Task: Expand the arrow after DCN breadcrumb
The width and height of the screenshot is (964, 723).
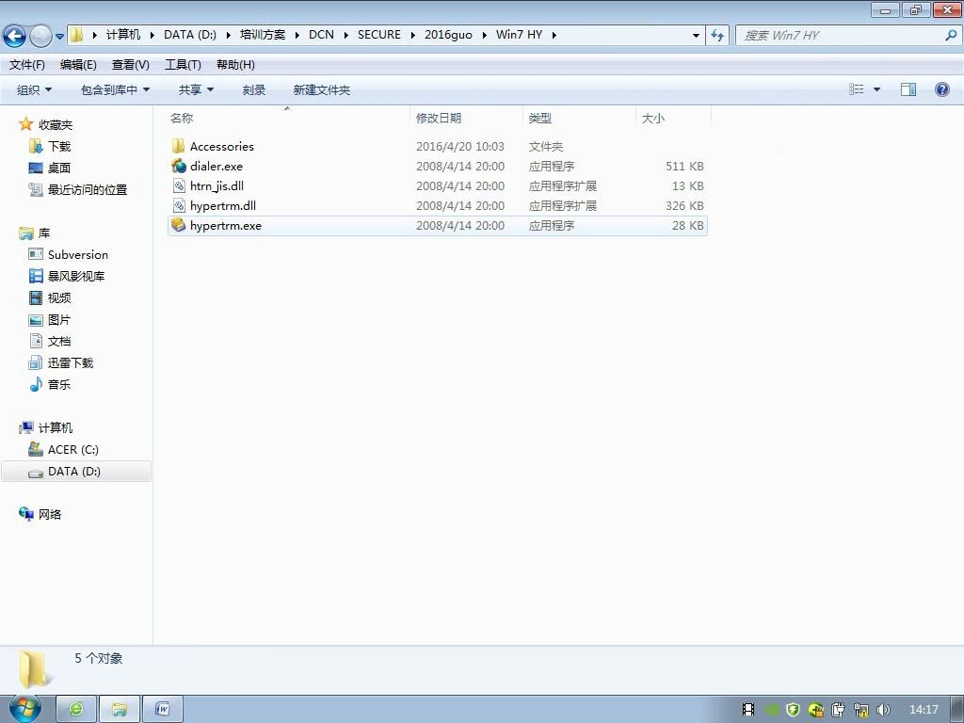Action: pos(345,35)
